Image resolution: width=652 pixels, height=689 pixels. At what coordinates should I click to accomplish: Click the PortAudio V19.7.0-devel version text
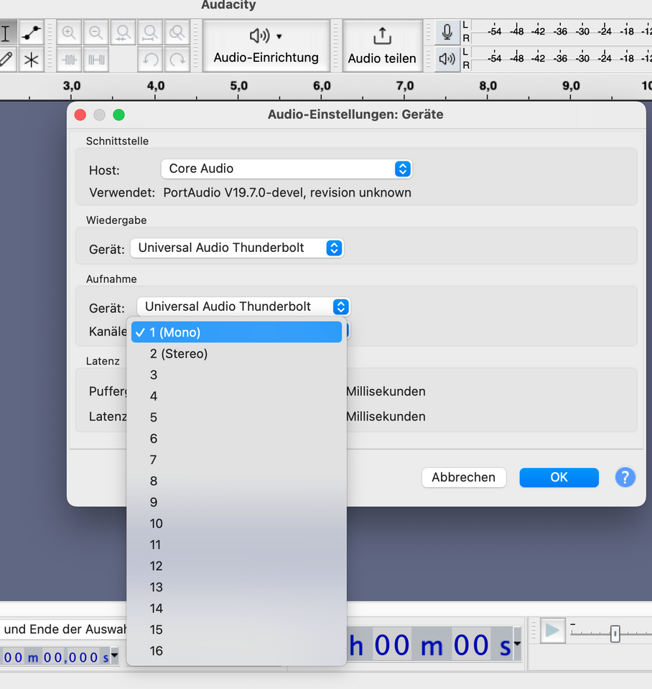coord(287,193)
